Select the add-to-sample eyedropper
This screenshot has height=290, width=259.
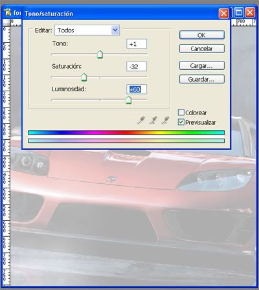coord(153,120)
